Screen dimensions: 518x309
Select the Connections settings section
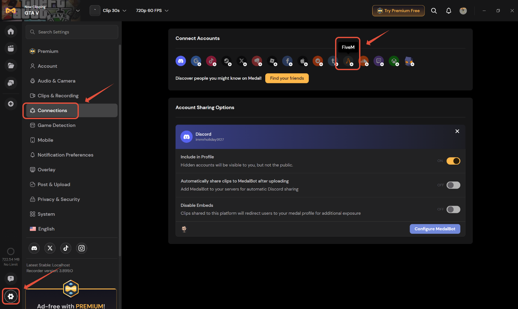(x=72, y=110)
